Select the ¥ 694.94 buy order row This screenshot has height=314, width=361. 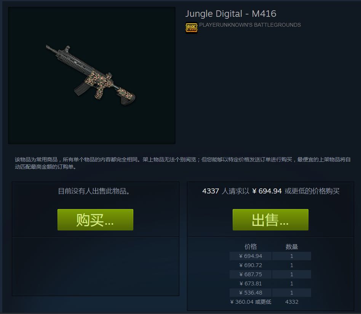click(270, 256)
